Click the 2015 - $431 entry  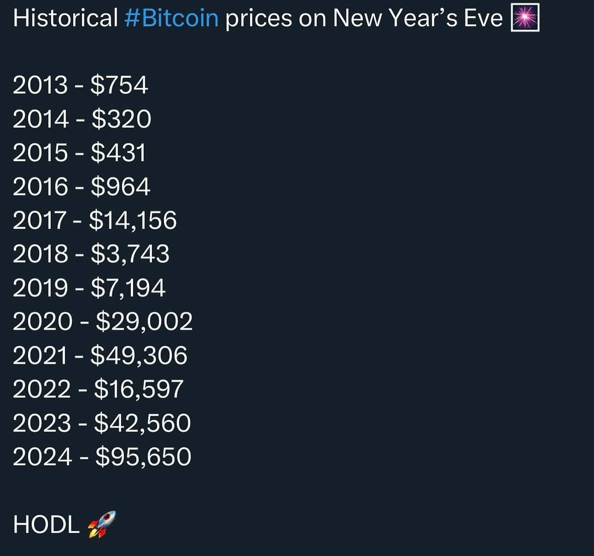point(79,153)
